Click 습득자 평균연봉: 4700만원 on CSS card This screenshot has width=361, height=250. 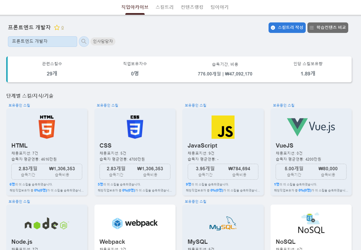[122, 159]
